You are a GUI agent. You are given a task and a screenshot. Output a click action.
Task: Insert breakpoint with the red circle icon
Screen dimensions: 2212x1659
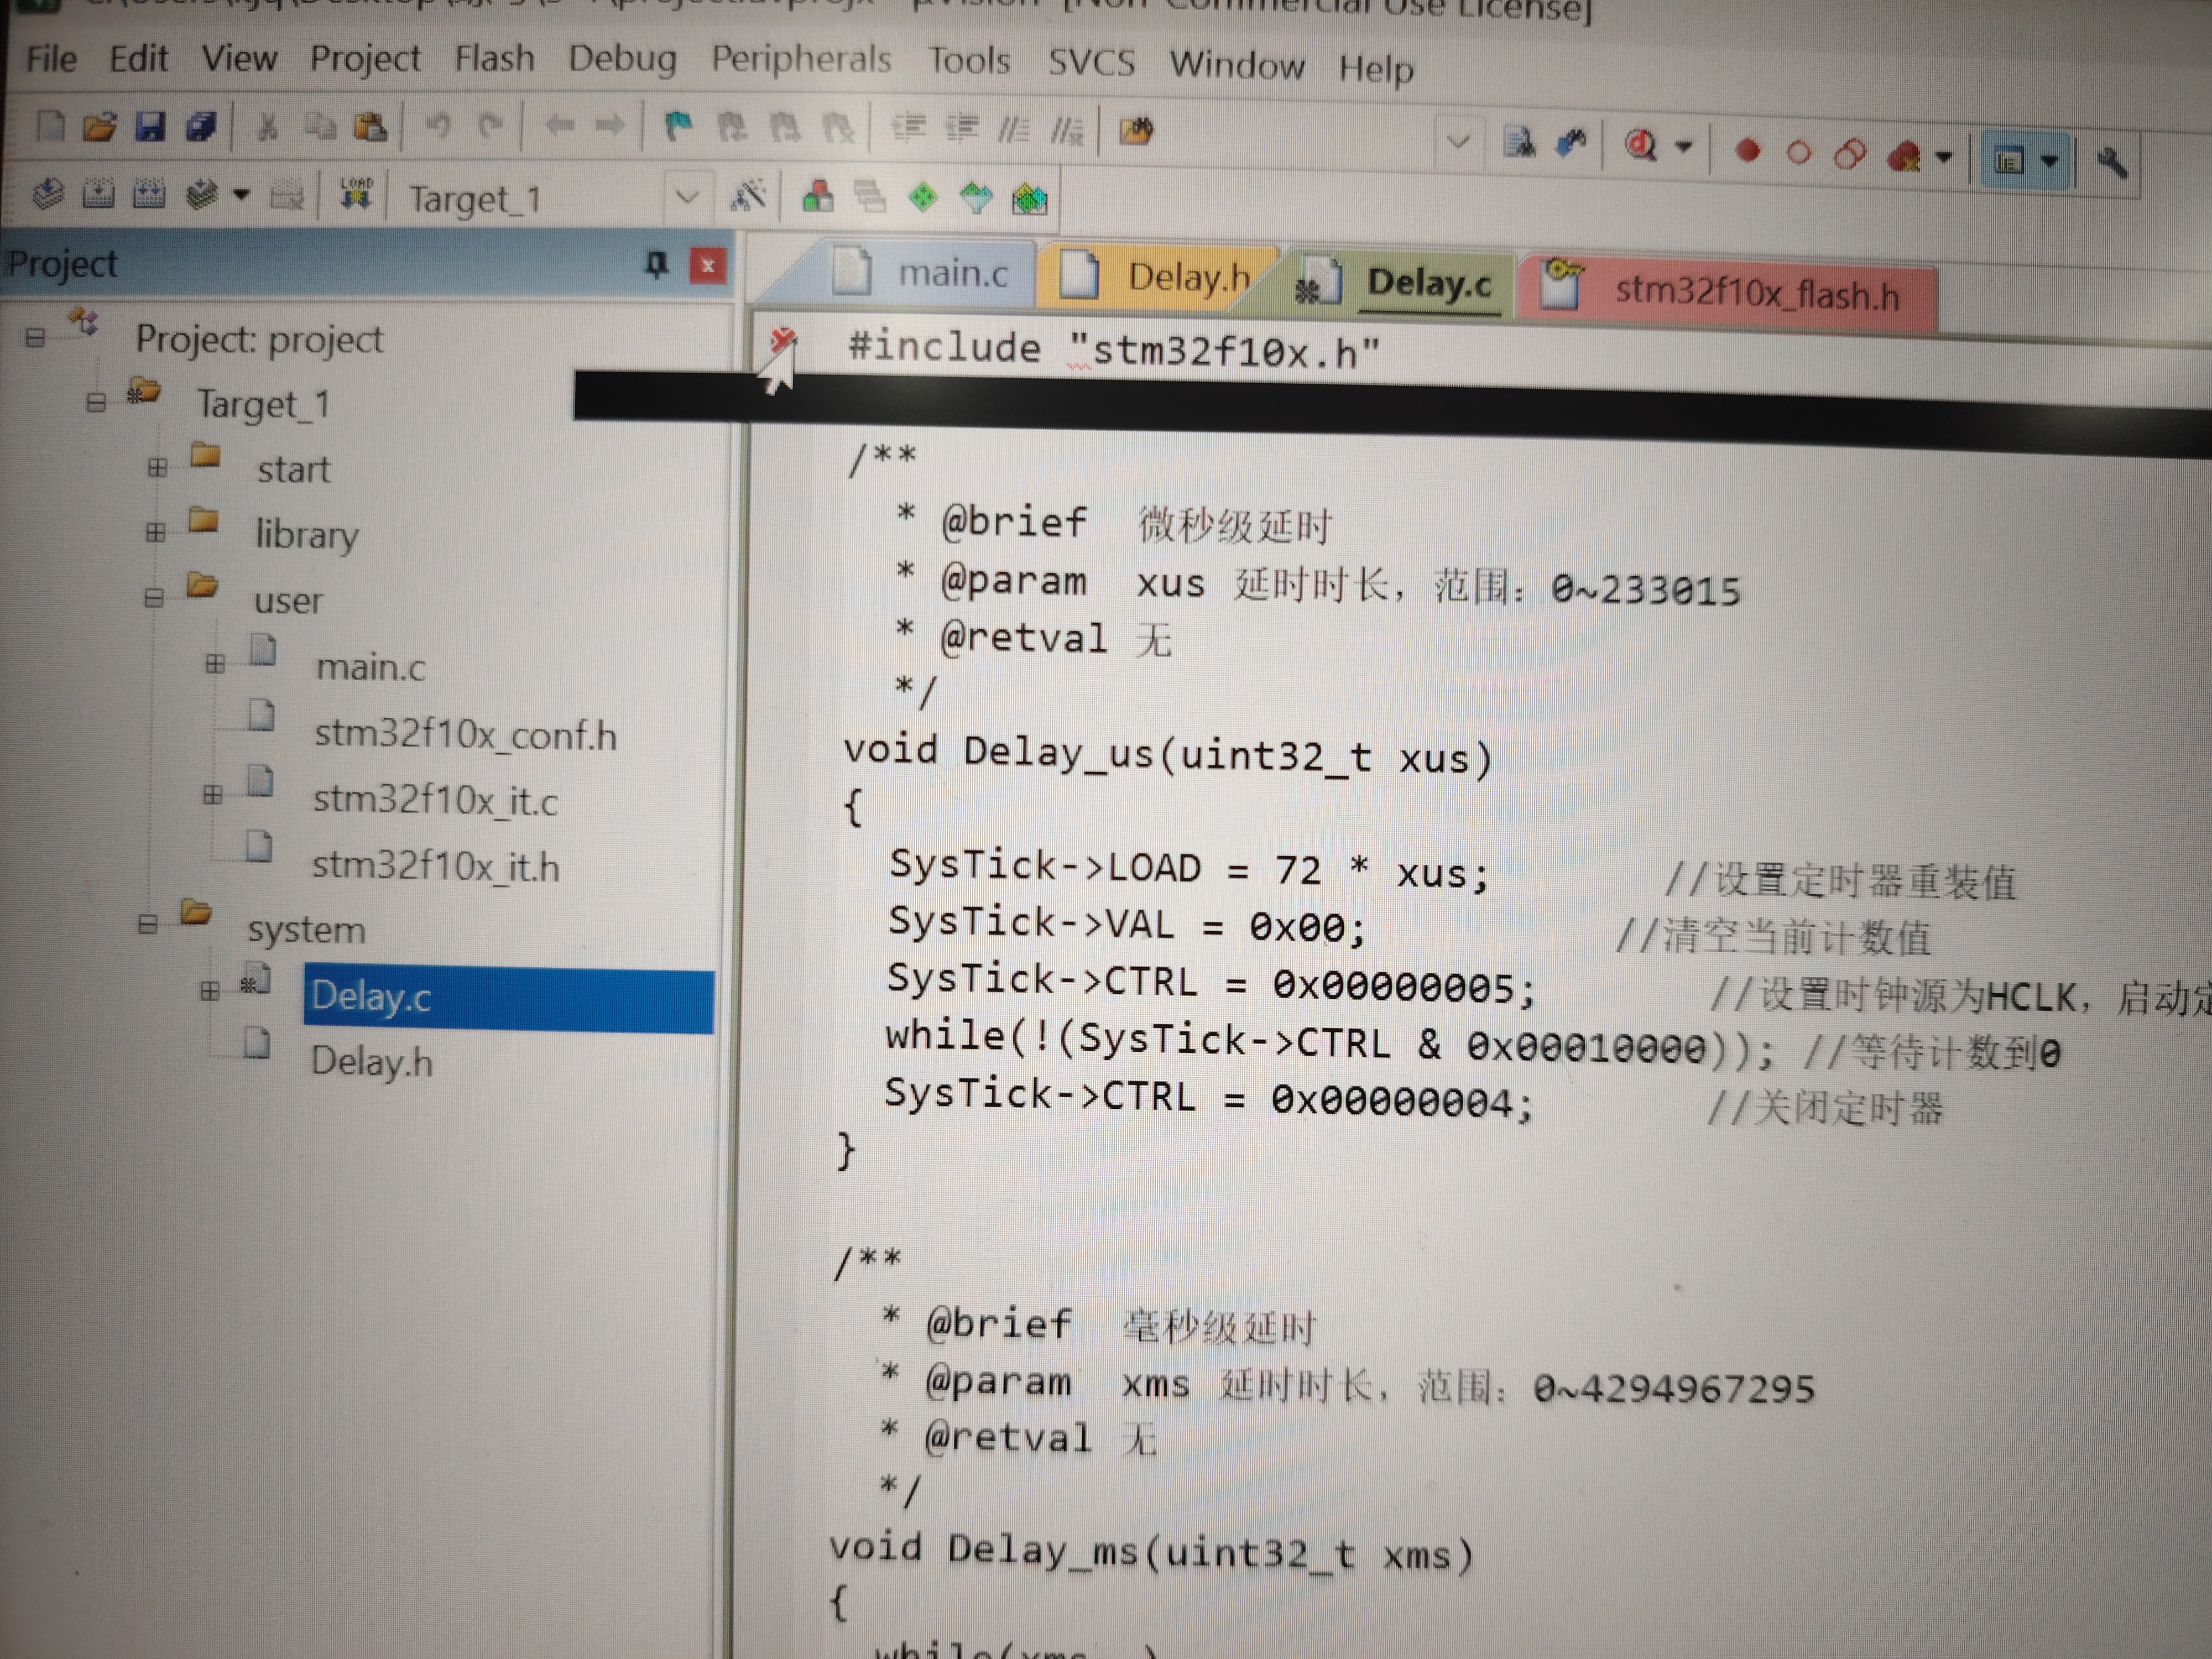(1747, 151)
